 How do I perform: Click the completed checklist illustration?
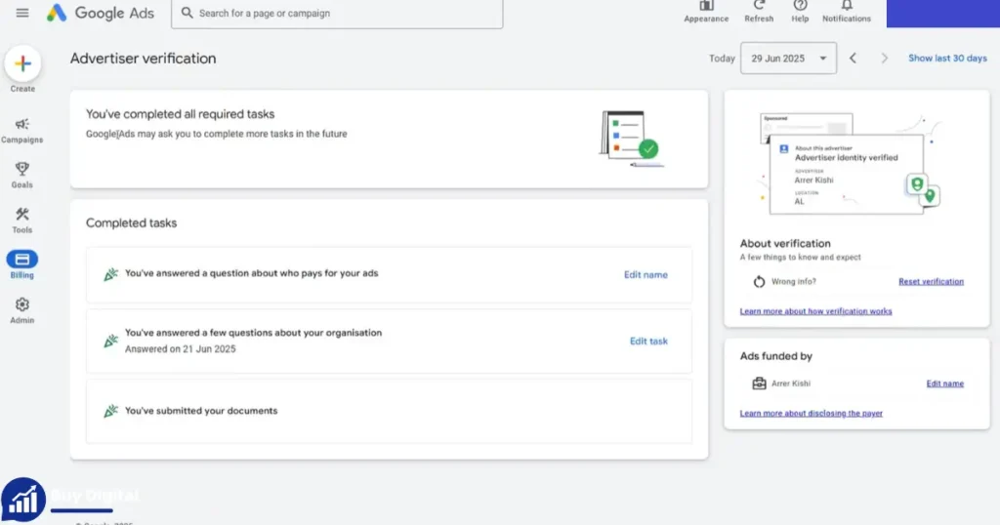(x=632, y=139)
